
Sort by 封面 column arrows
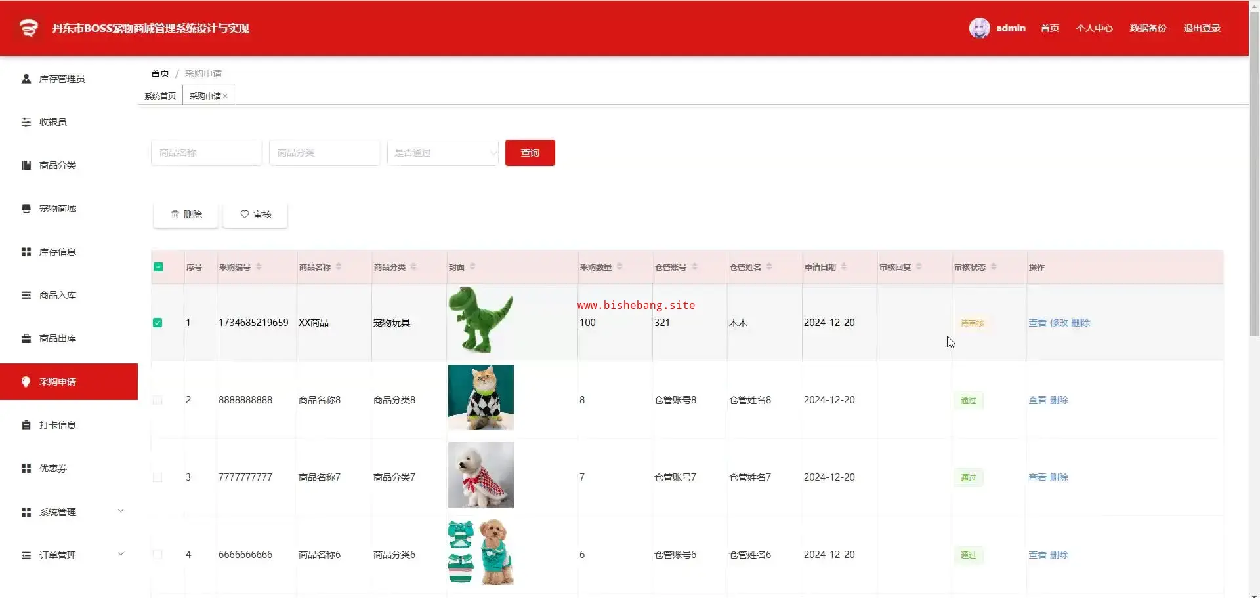click(472, 267)
